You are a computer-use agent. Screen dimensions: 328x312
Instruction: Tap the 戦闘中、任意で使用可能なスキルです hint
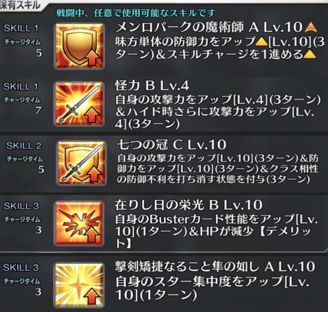click(x=136, y=13)
